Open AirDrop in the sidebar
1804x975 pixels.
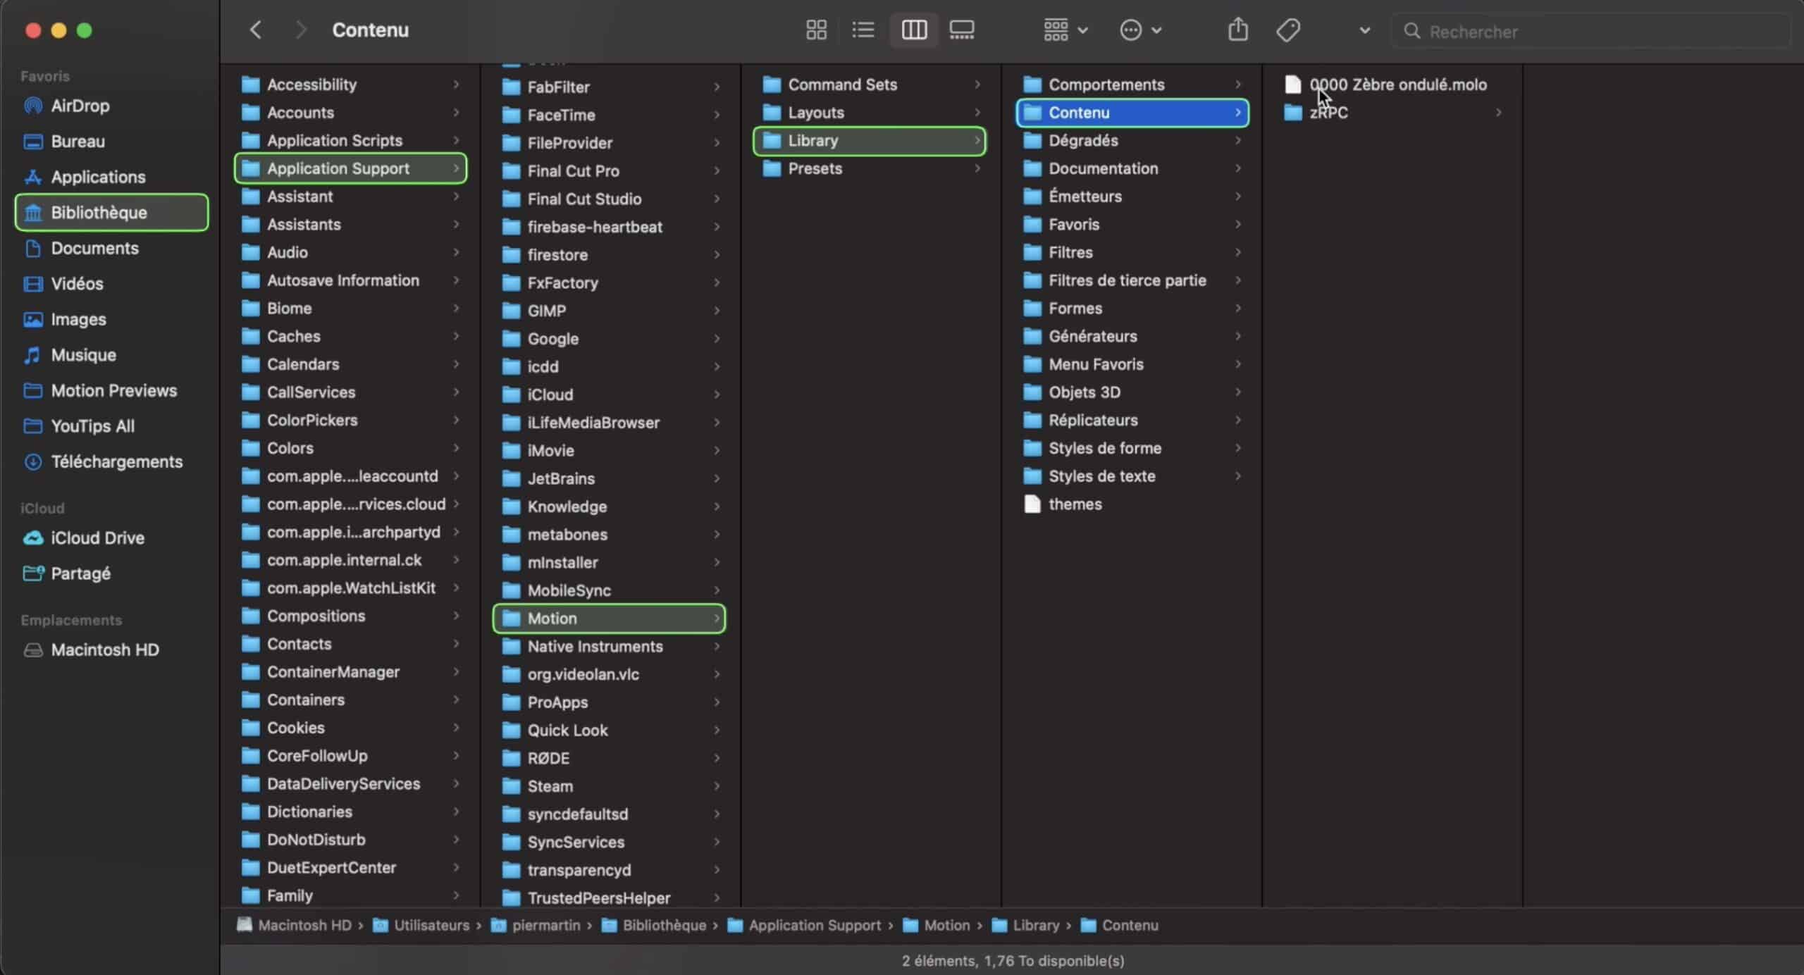pyautogui.click(x=111, y=106)
